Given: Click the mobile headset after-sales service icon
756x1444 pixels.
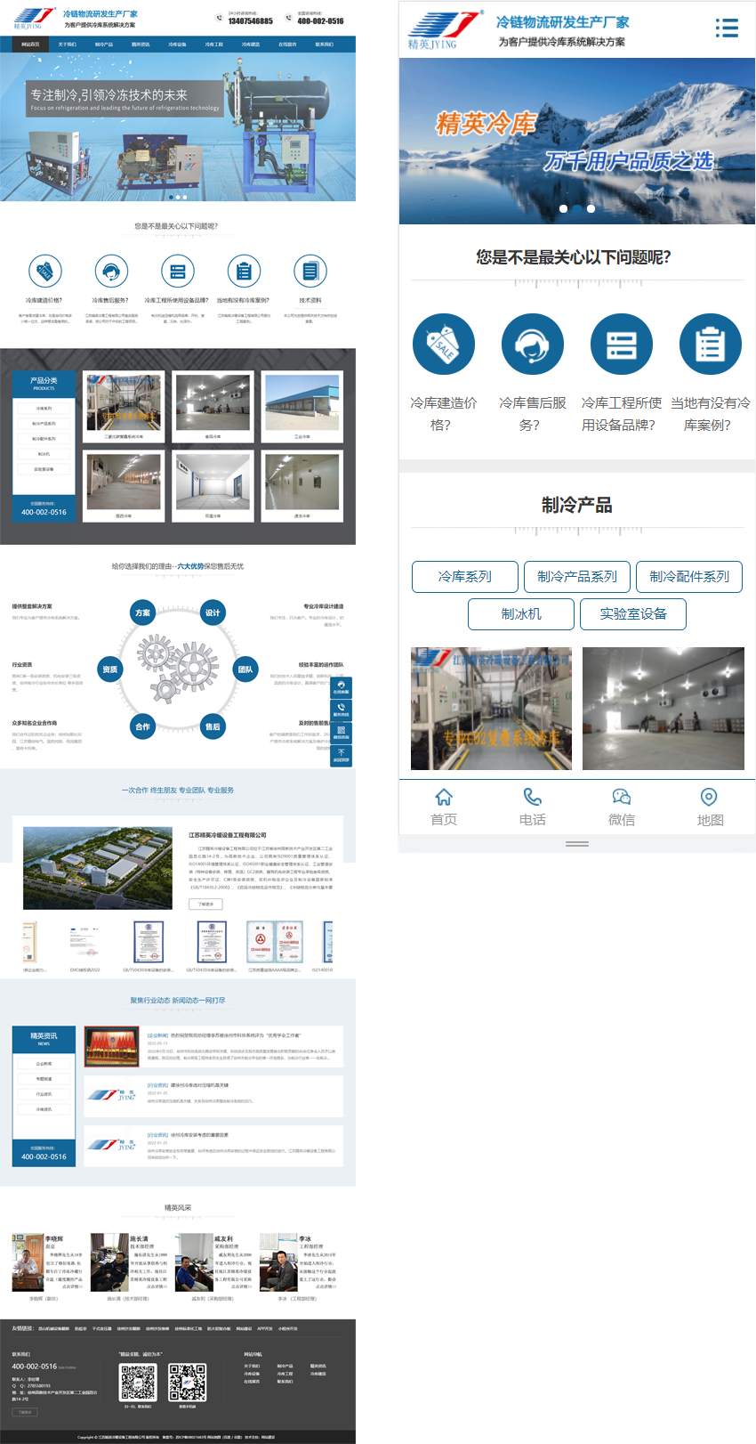Looking at the screenshot, I should click(532, 345).
